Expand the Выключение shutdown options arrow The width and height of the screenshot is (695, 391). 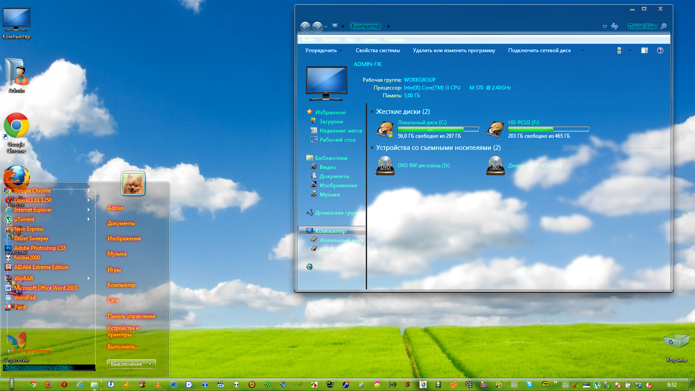[x=150, y=364]
